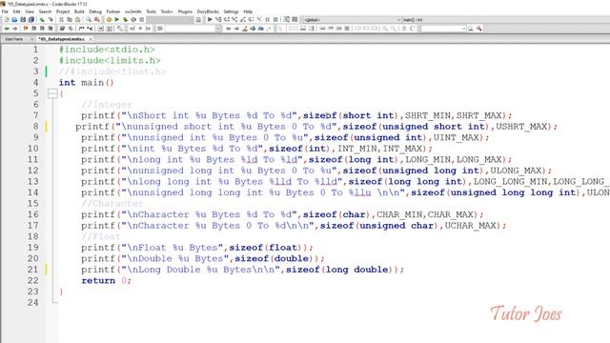Open the Project menu
Viewport: 610px width, 343px height.
(x=63, y=11)
